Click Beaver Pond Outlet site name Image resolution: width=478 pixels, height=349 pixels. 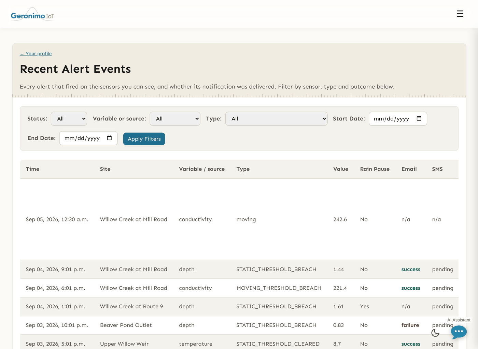tap(126, 325)
